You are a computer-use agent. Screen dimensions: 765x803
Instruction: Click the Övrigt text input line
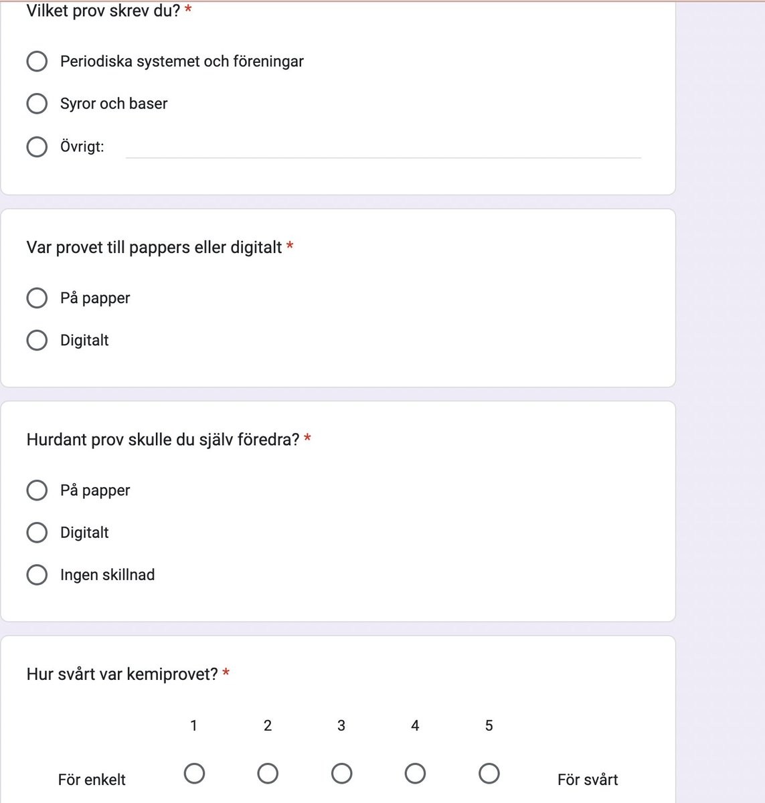point(383,147)
